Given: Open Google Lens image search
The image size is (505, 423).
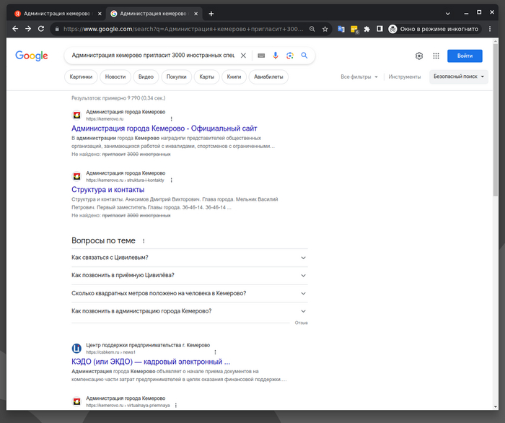Looking at the screenshot, I should point(289,56).
